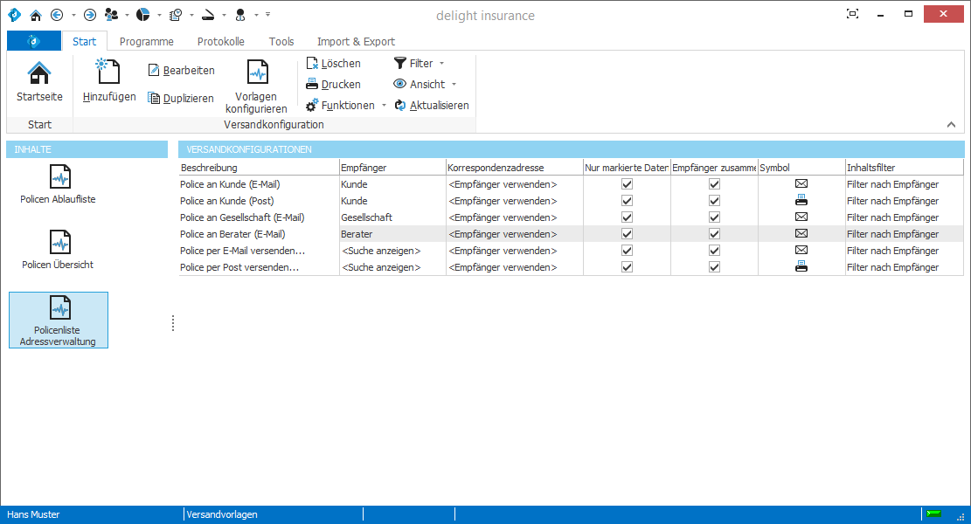Click the Drucken printer icon
Screen dimensions: 971x524
coord(312,85)
